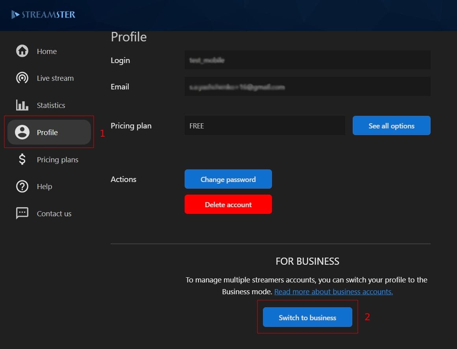The width and height of the screenshot is (457, 349).
Task: Click the Profile avatar icon
Action: pyautogui.click(x=22, y=132)
